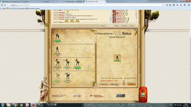
Task: Open a new browser tab
Action: (x=108, y=1)
